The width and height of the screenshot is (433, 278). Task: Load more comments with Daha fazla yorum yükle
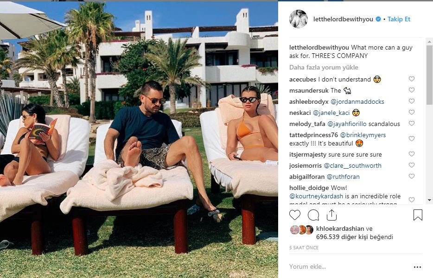(x=324, y=67)
